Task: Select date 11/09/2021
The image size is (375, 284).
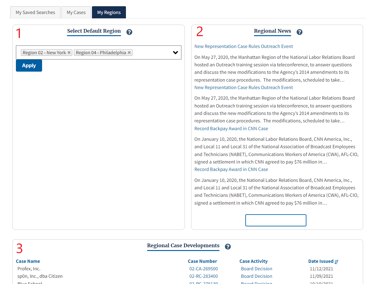Action: tap(321, 276)
